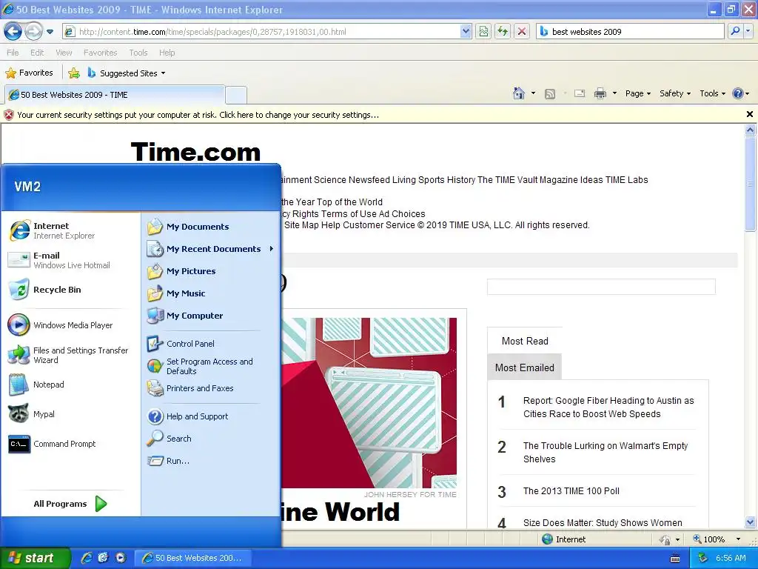Expand My Recent Documents submenu
The height and width of the screenshot is (569, 758).
[211, 249]
